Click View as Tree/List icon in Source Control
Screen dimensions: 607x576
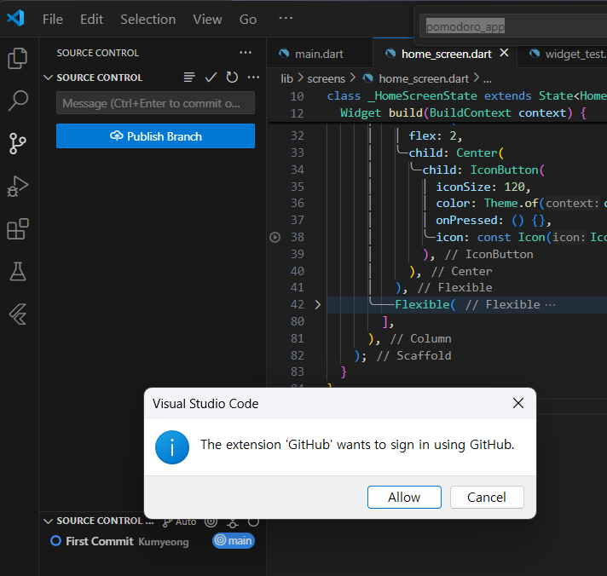[189, 78]
